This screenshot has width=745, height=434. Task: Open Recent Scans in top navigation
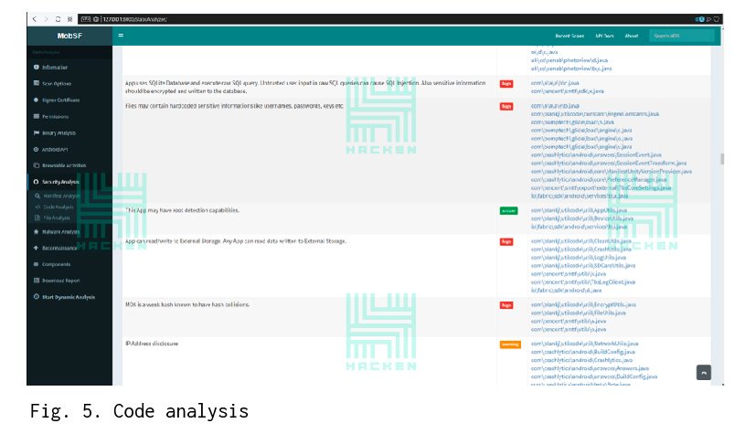tap(569, 36)
